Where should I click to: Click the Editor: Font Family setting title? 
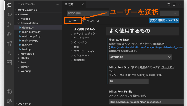tap(120, 92)
